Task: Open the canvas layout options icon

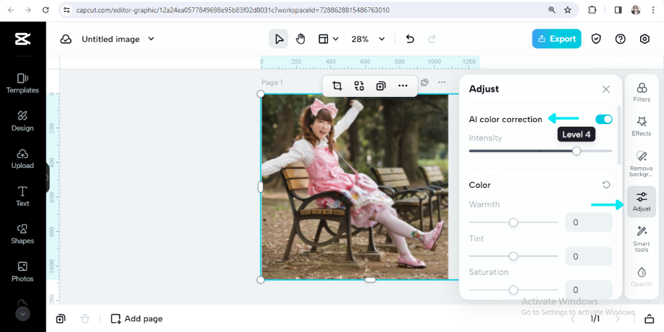Action: pyautogui.click(x=323, y=39)
